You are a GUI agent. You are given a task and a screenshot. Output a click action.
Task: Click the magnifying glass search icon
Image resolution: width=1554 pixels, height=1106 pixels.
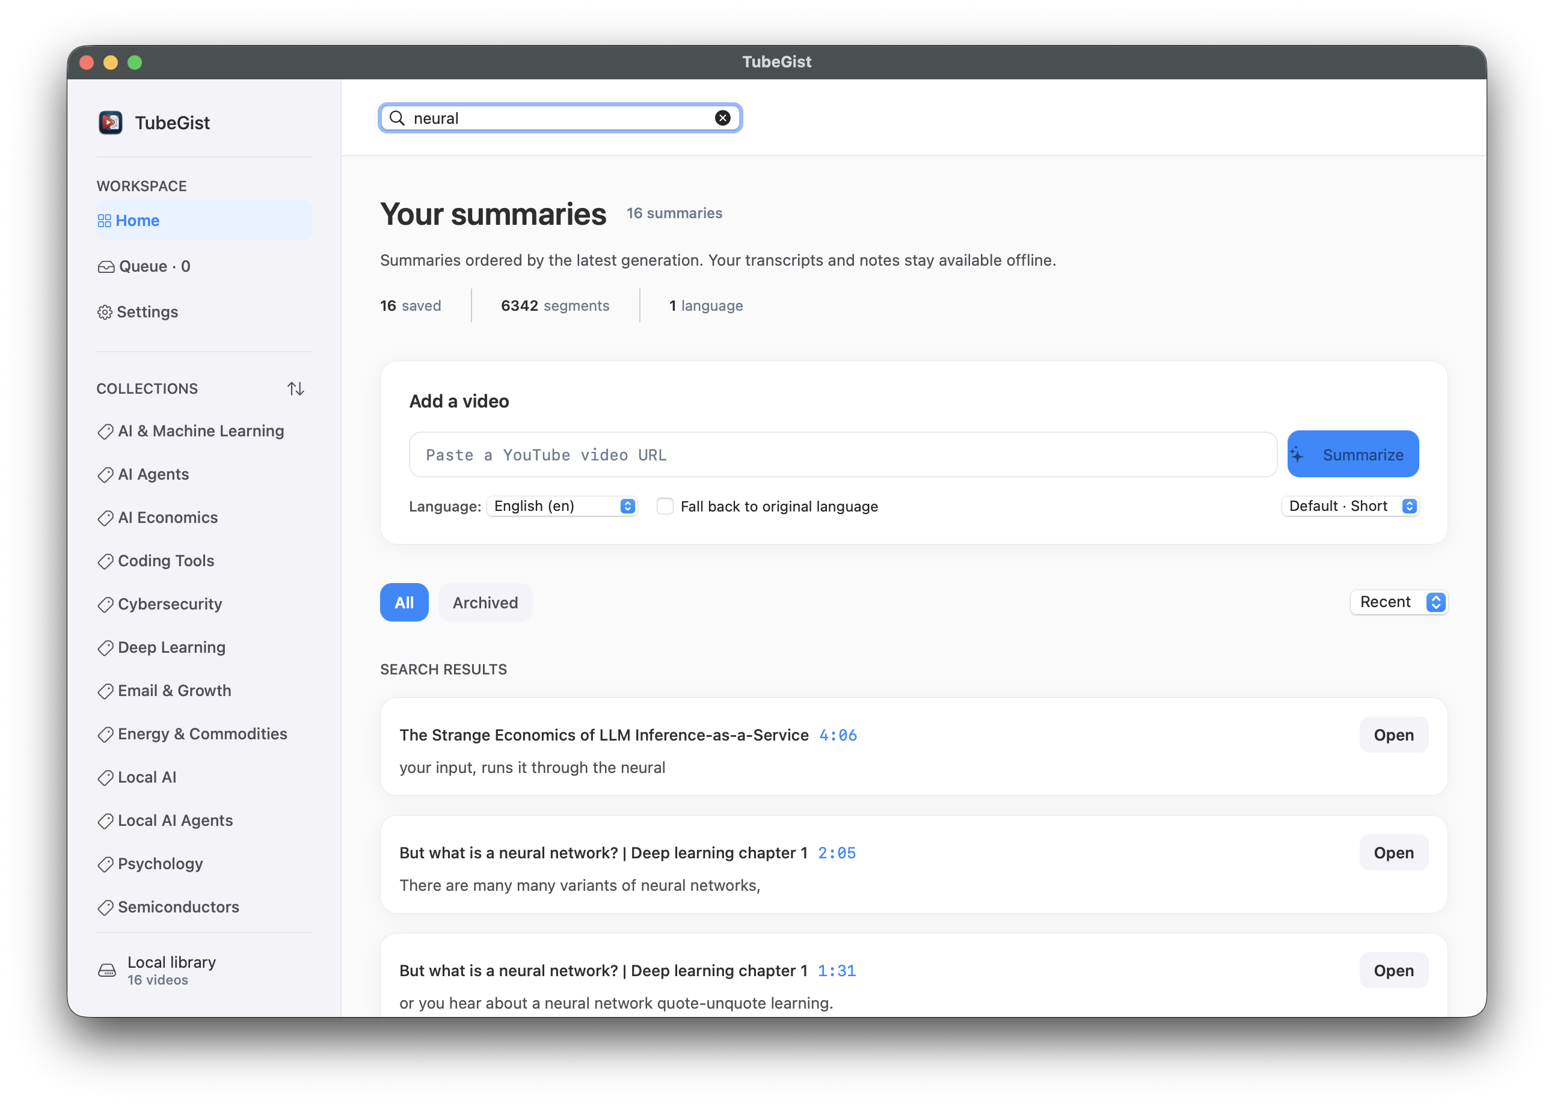click(396, 118)
